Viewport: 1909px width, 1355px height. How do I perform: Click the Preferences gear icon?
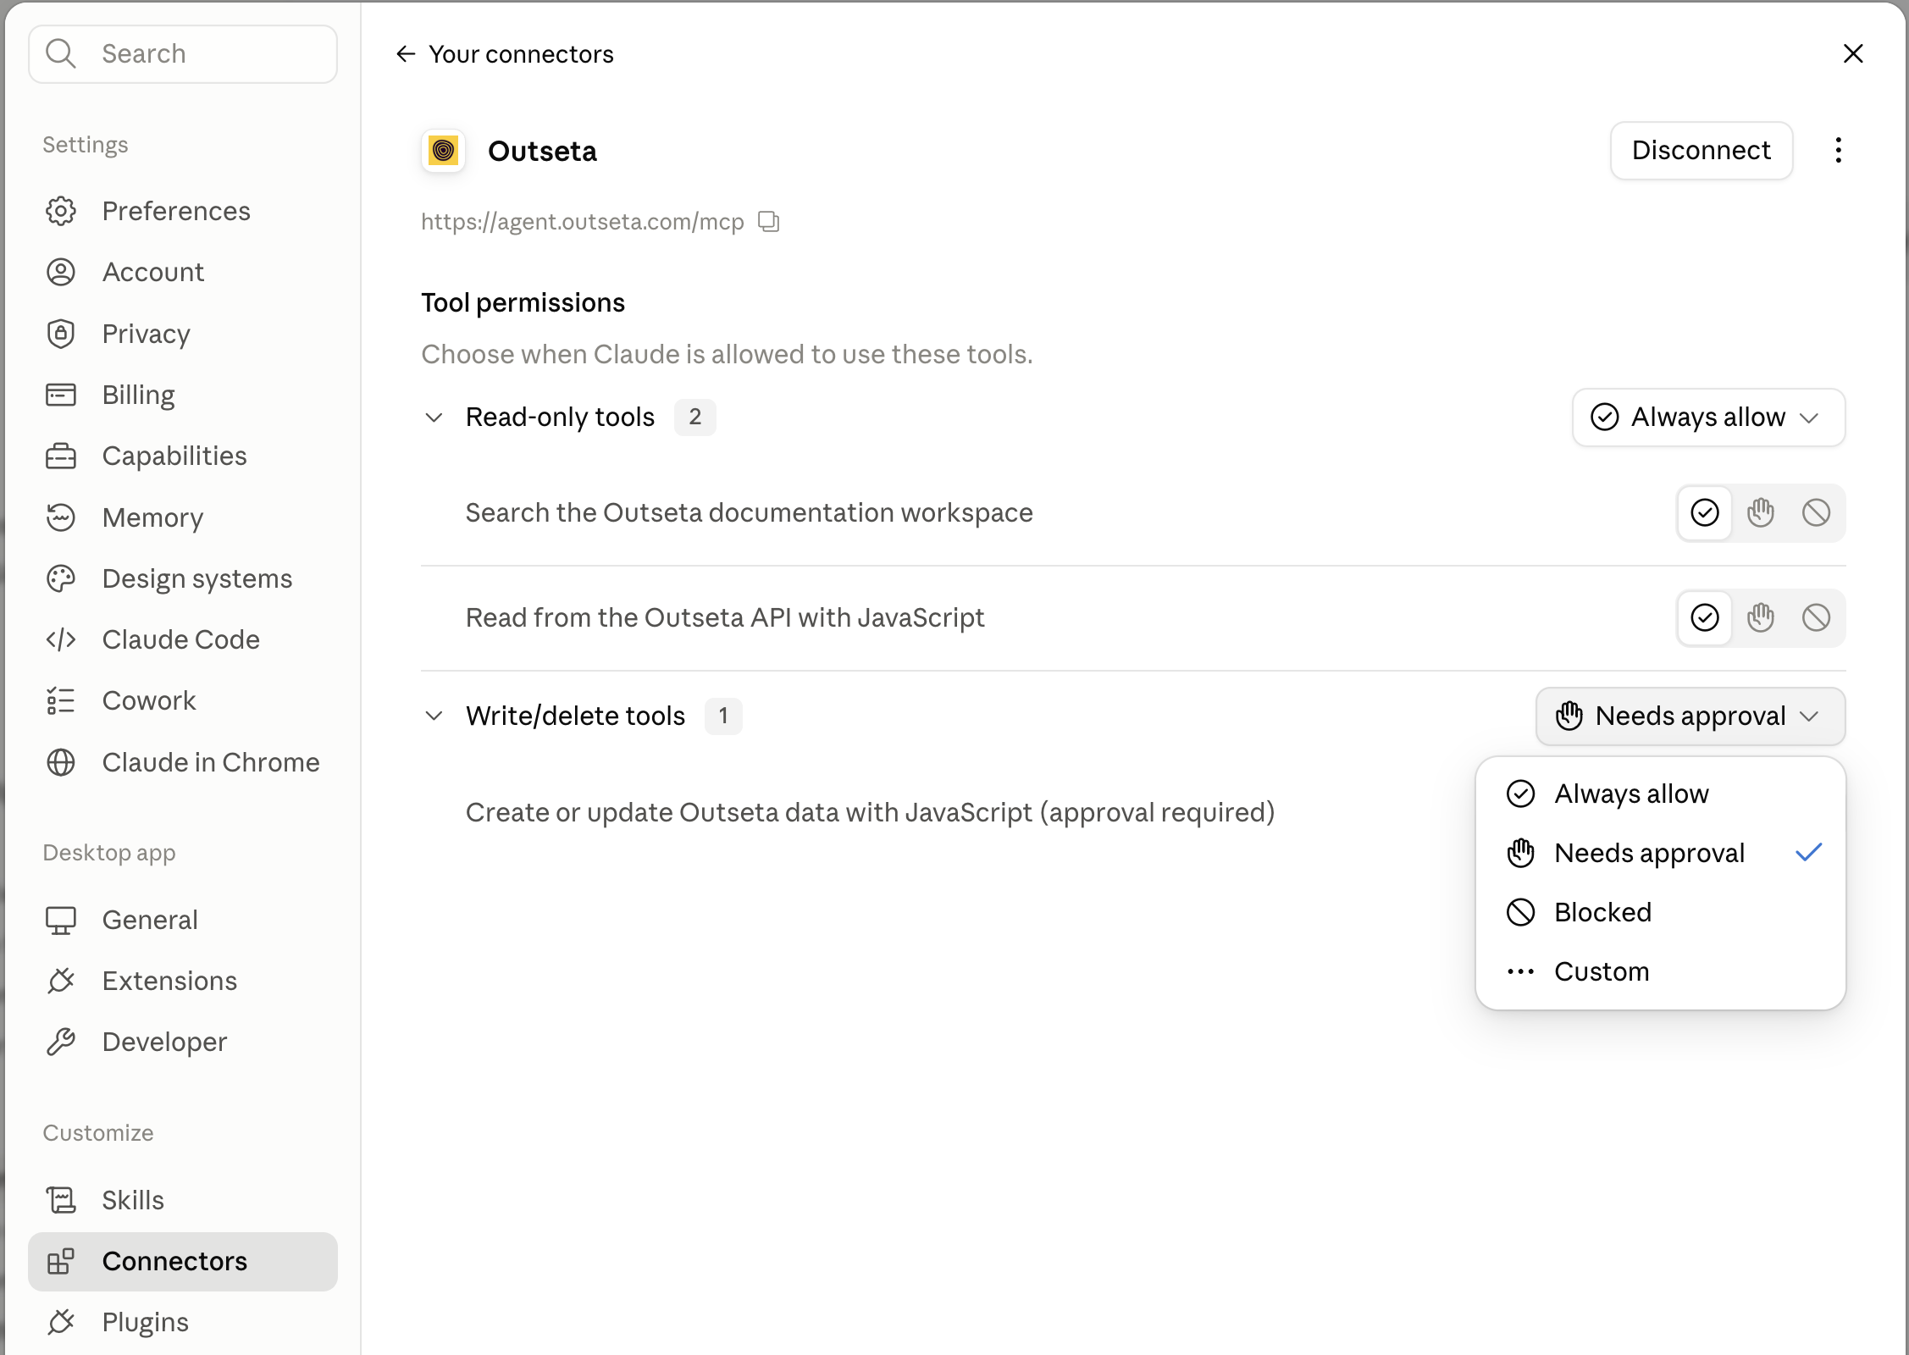(61, 211)
